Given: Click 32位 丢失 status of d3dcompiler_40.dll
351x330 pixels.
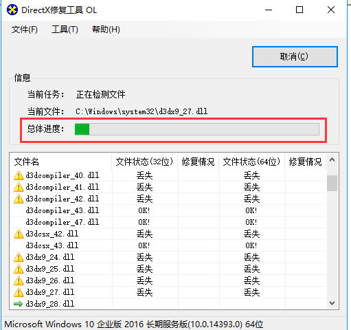Looking at the screenshot, I should click(x=144, y=176).
